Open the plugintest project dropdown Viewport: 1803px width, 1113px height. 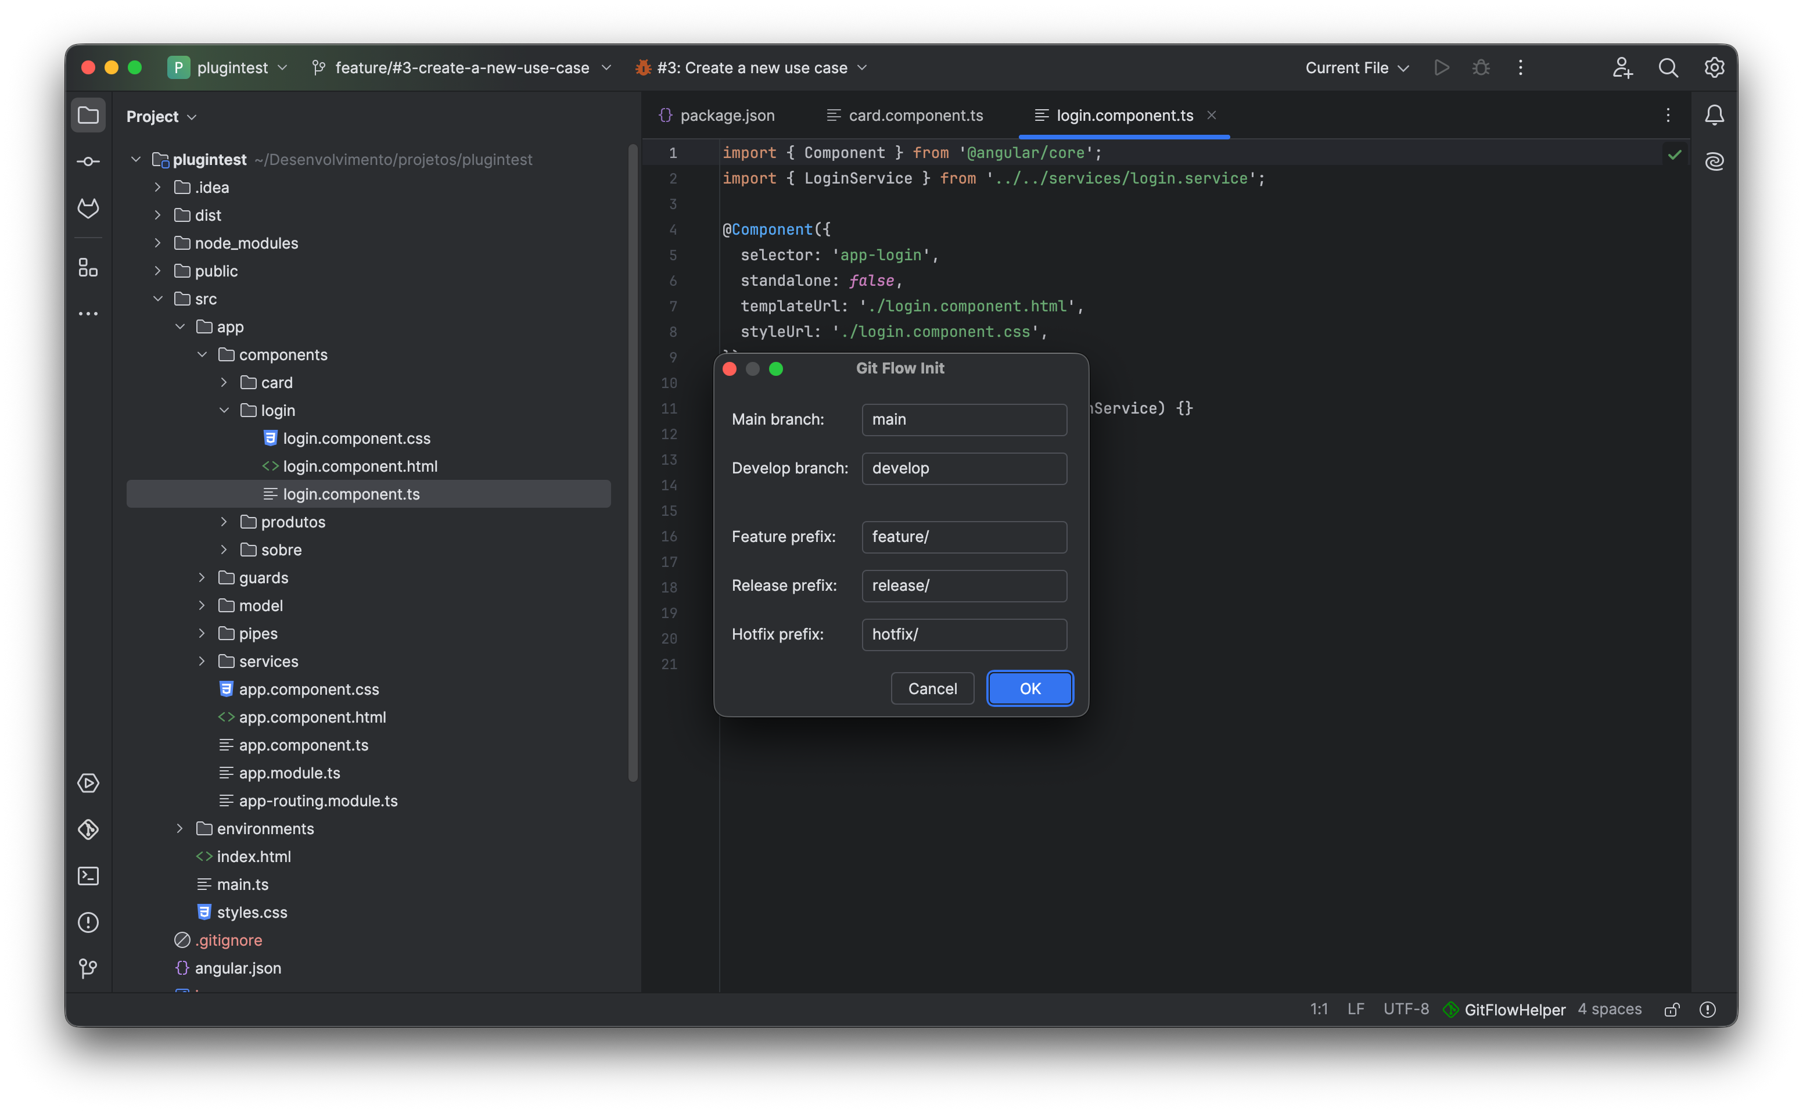click(228, 68)
